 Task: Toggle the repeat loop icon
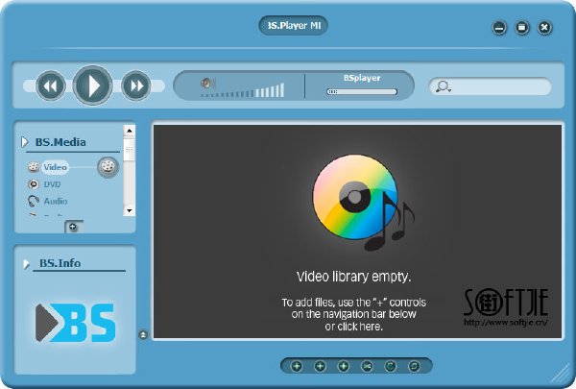click(x=414, y=366)
